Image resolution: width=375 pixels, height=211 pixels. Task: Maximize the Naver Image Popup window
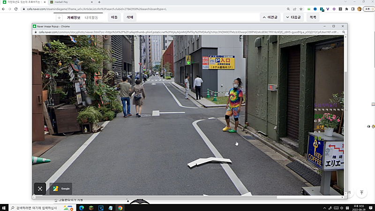pos(334,26)
